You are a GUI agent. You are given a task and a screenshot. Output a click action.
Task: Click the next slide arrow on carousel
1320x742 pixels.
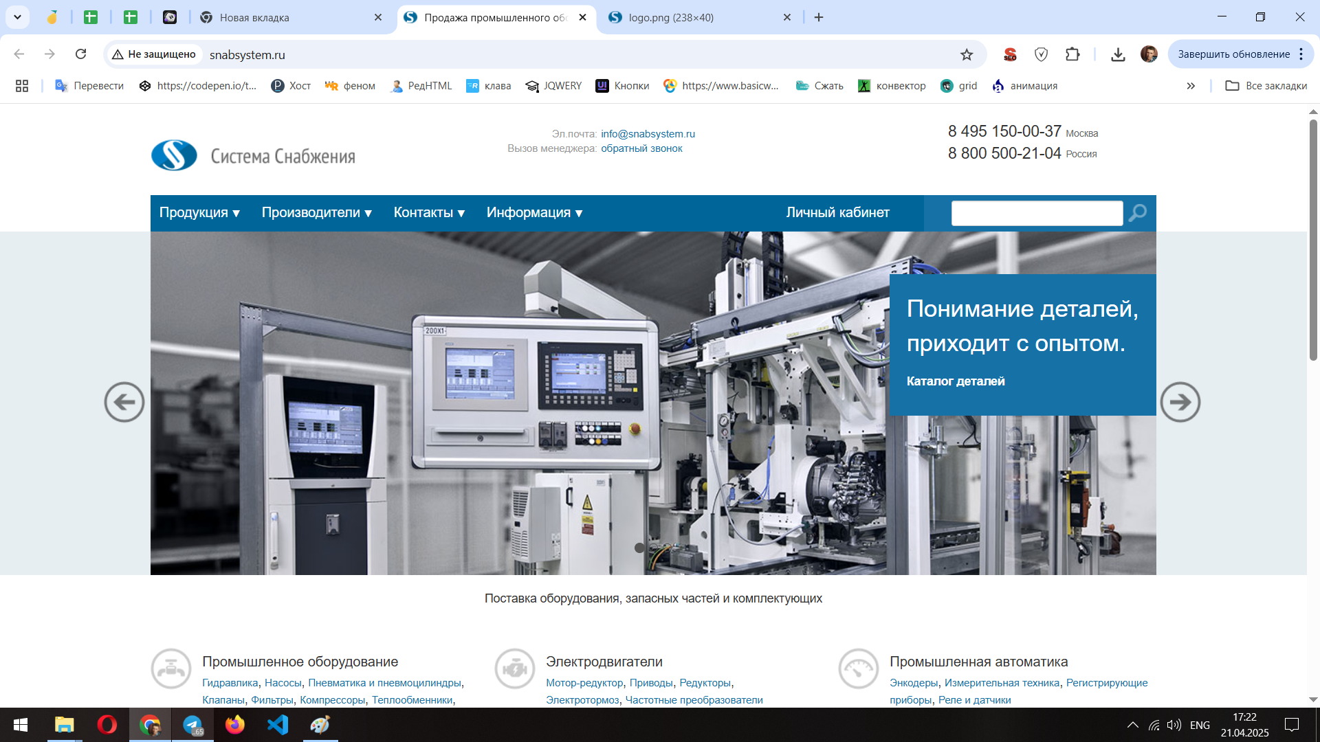(x=1180, y=402)
